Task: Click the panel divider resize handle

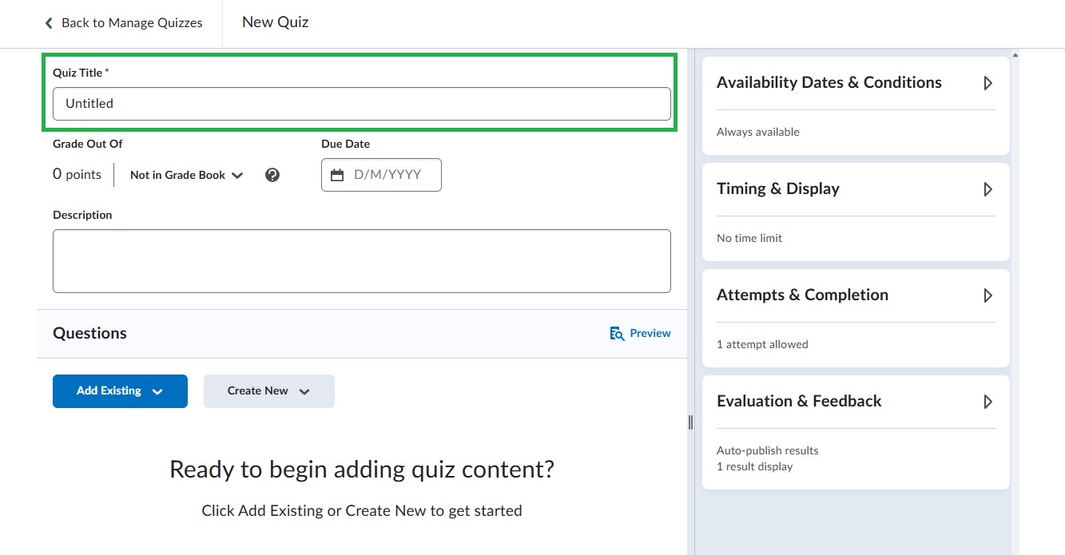Action: tap(690, 422)
